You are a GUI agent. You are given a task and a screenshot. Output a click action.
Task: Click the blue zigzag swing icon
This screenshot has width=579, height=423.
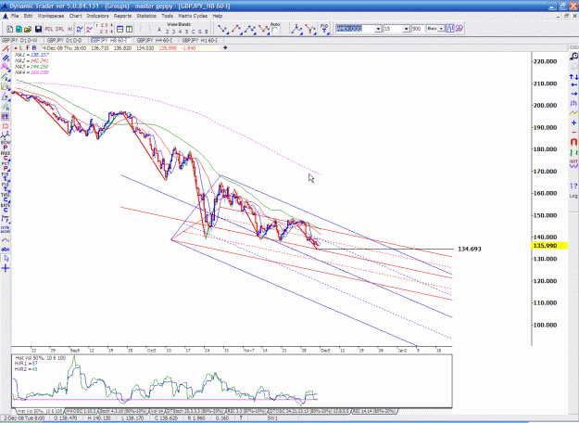point(80,29)
